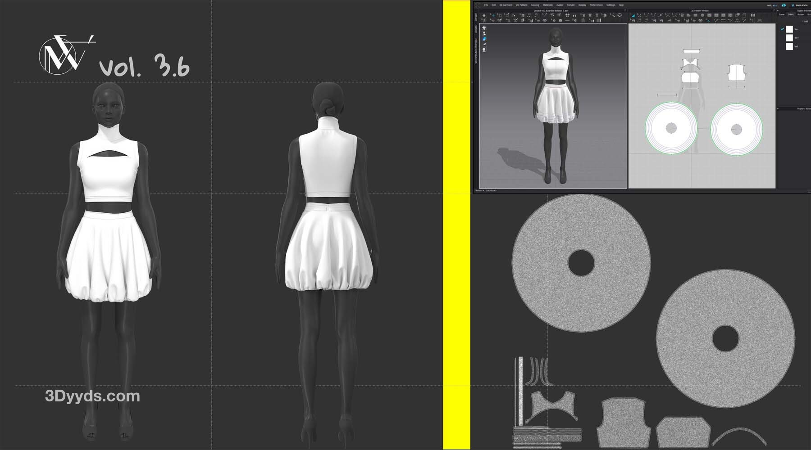Pop out the 3D window panel
811x450 pixels.
[x=625, y=10]
